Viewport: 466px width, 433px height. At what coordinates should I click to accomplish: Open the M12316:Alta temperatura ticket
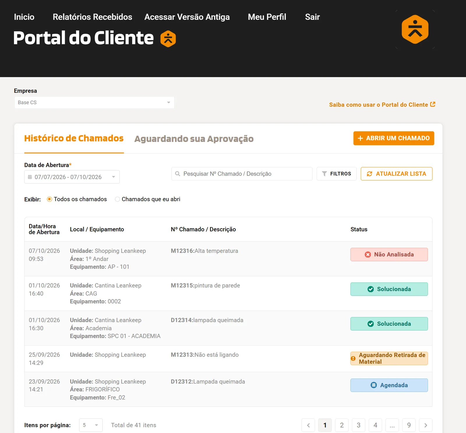pos(204,251)
